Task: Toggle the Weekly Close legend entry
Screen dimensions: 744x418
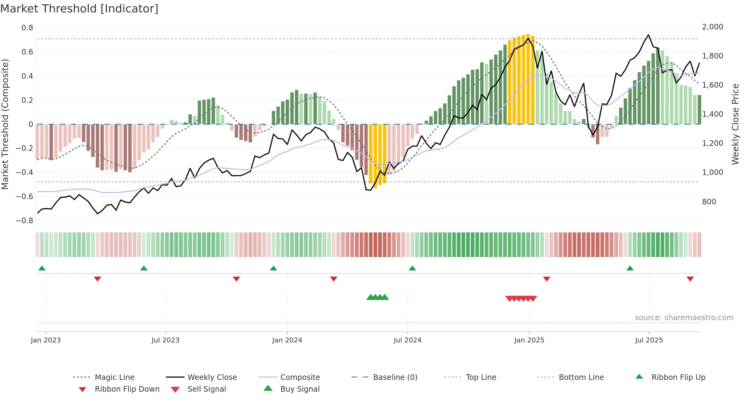Action: (201, 377)
